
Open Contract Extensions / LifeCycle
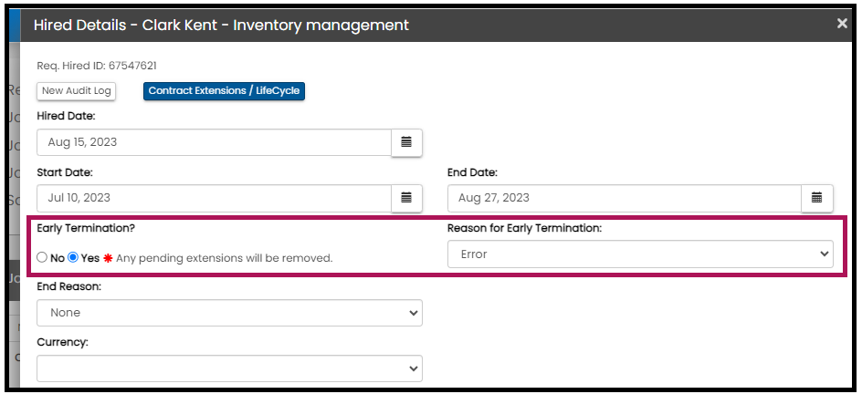coord(224,91)
